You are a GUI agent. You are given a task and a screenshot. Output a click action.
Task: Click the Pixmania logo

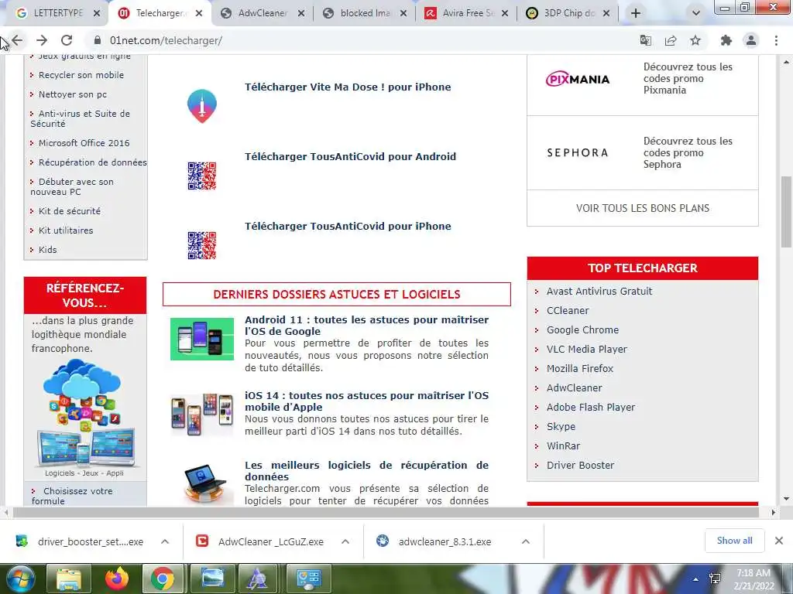578,79
